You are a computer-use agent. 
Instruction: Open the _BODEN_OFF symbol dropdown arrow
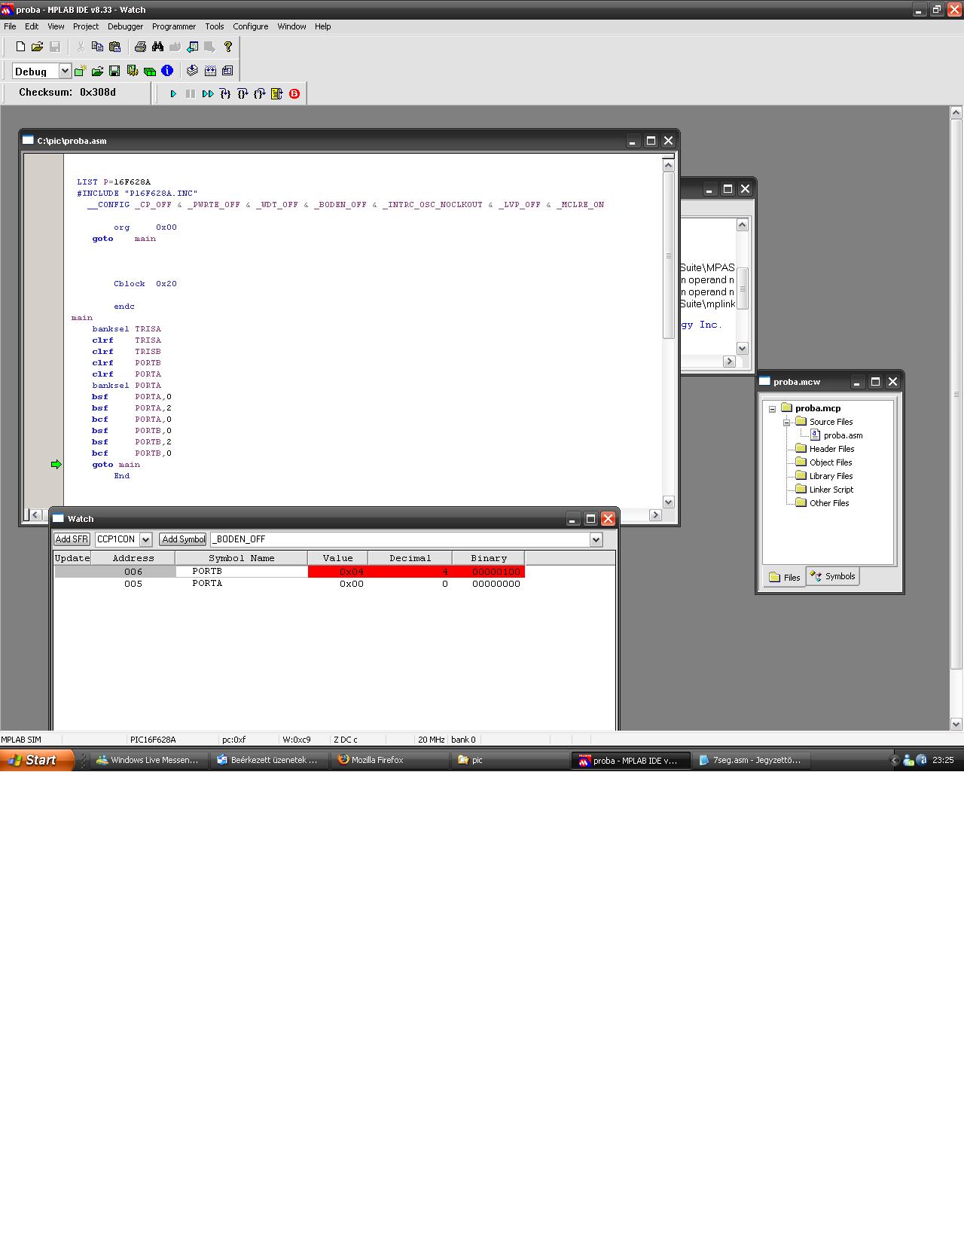[596, 539]
